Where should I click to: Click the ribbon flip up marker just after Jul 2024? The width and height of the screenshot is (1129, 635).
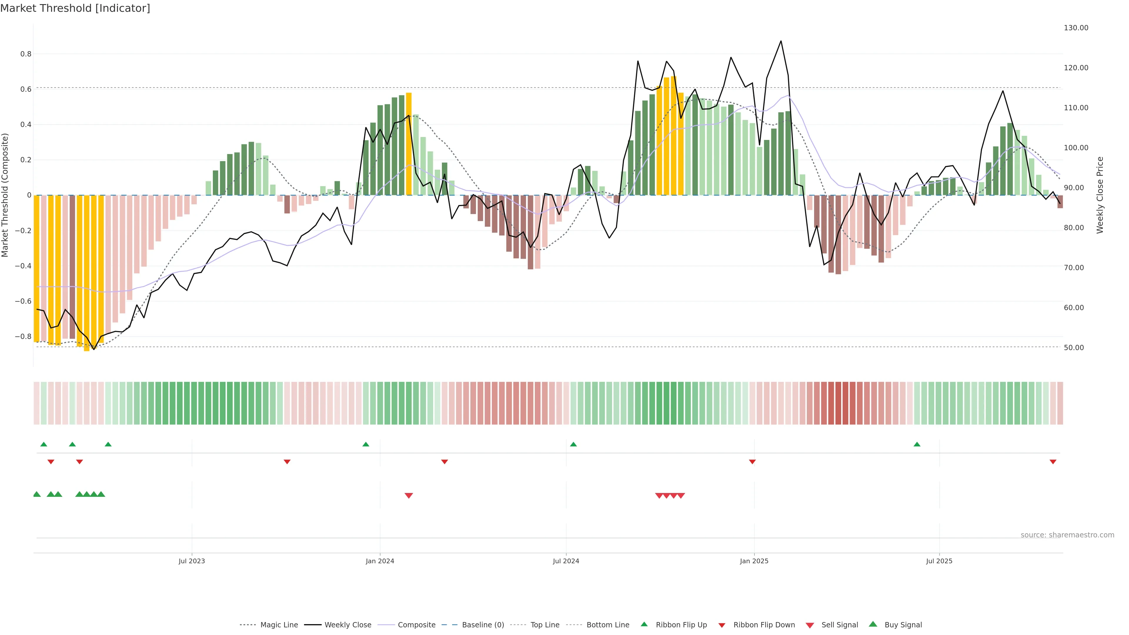[573, 444]
